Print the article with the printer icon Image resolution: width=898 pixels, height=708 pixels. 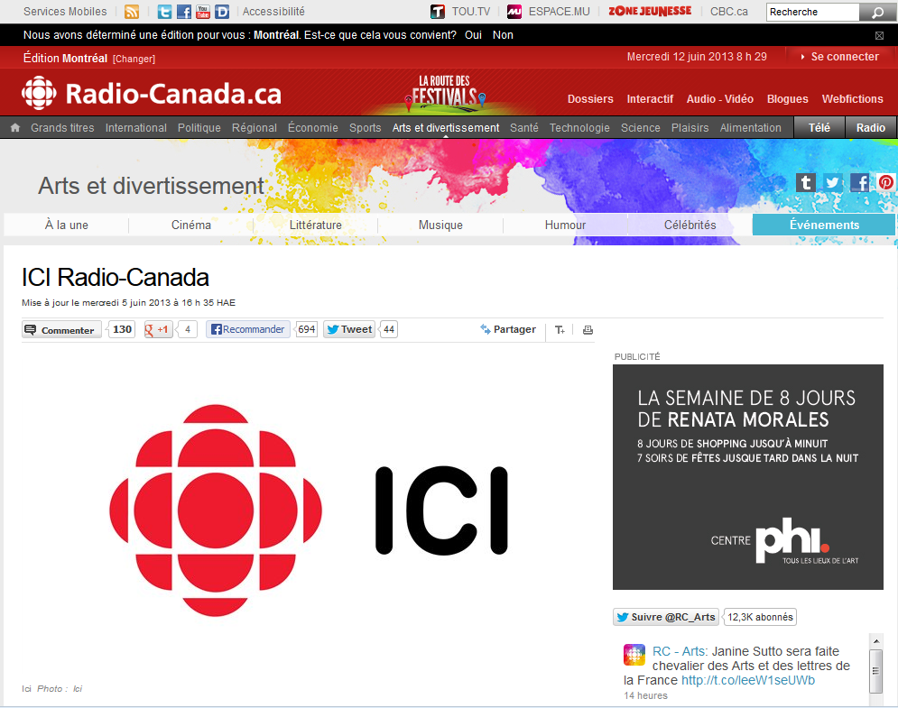coord(588,330)
